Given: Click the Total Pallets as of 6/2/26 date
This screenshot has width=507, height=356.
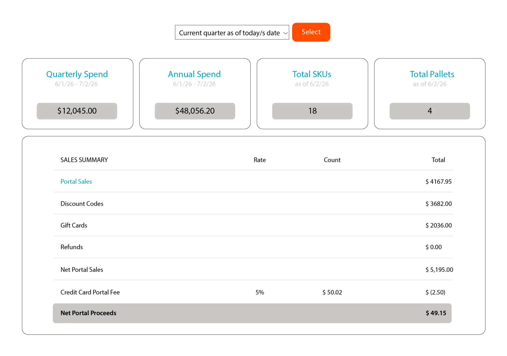Looking at the screenshot, I should (430, 84).
